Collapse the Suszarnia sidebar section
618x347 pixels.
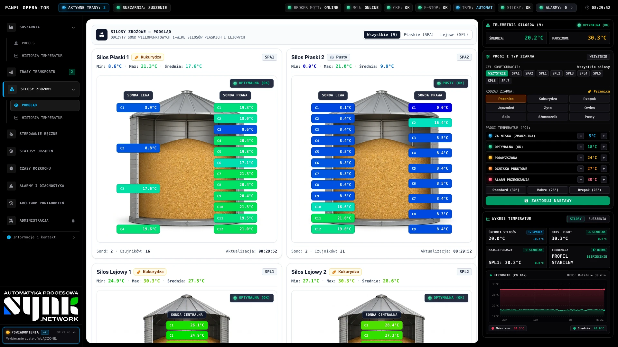tap(73, 28)
